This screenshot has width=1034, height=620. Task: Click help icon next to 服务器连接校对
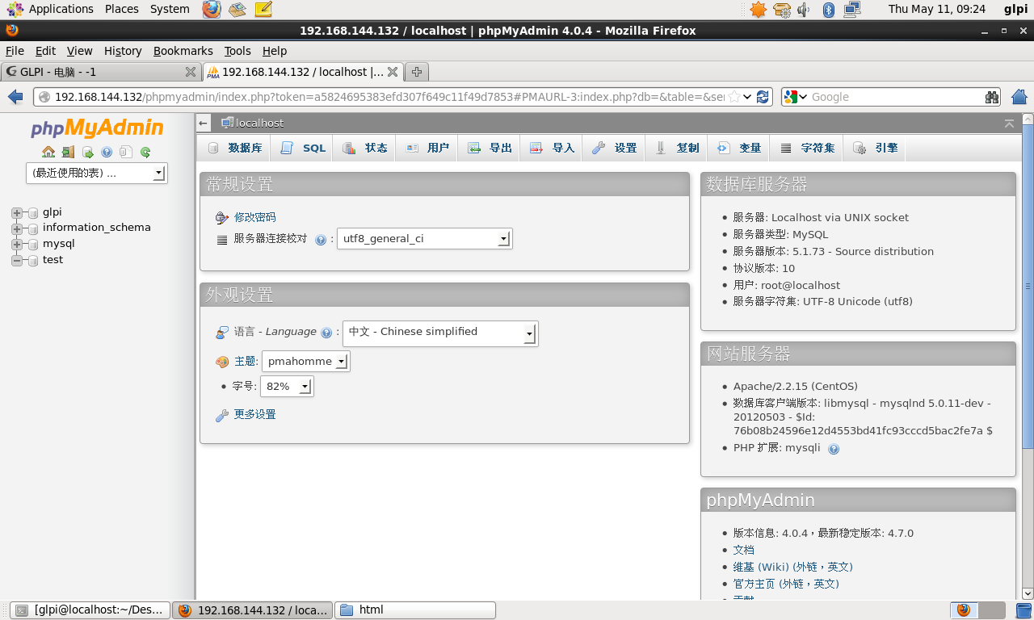tap(321, 240)
